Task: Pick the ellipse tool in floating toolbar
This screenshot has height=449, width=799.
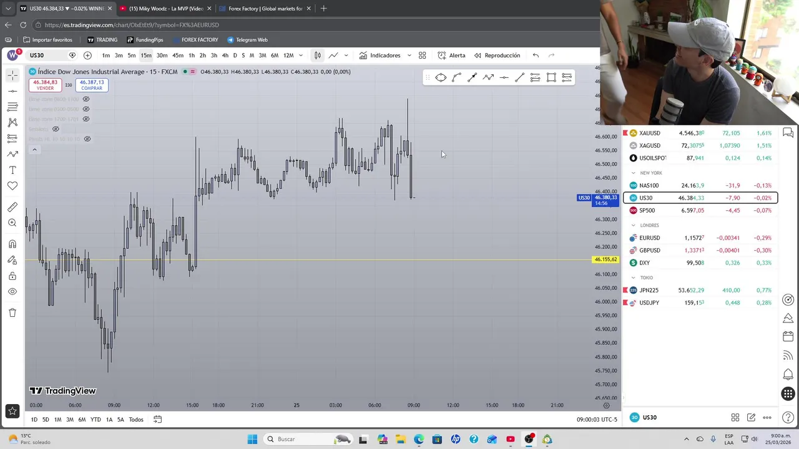Action: tap(441, 77)
